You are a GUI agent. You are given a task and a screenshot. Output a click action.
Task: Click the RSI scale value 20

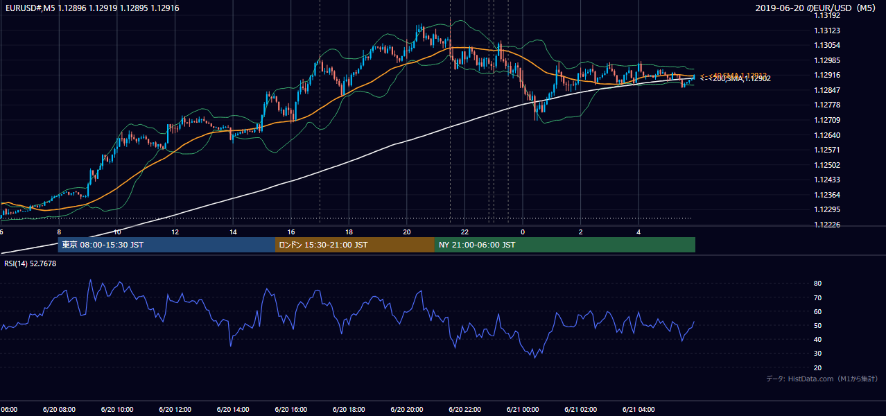click(x=818, y=367)
